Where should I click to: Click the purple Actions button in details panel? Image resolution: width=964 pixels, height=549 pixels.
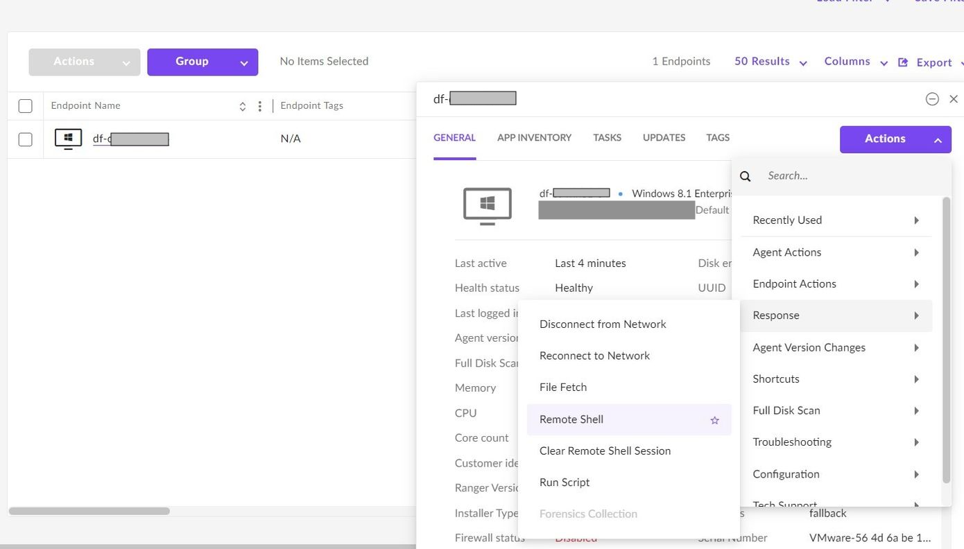point(895,139)
